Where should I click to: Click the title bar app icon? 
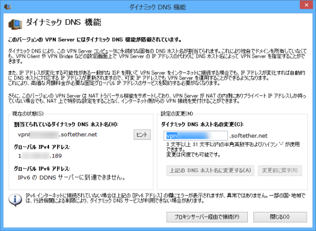tap(7, 7)
